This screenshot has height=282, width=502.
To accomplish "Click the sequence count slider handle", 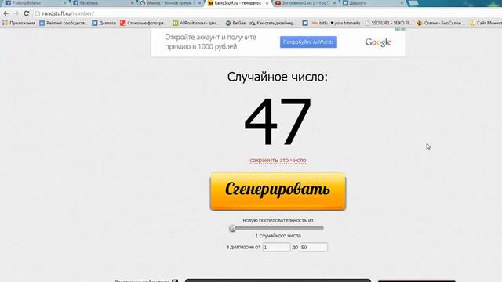I will tap(232, 228).
